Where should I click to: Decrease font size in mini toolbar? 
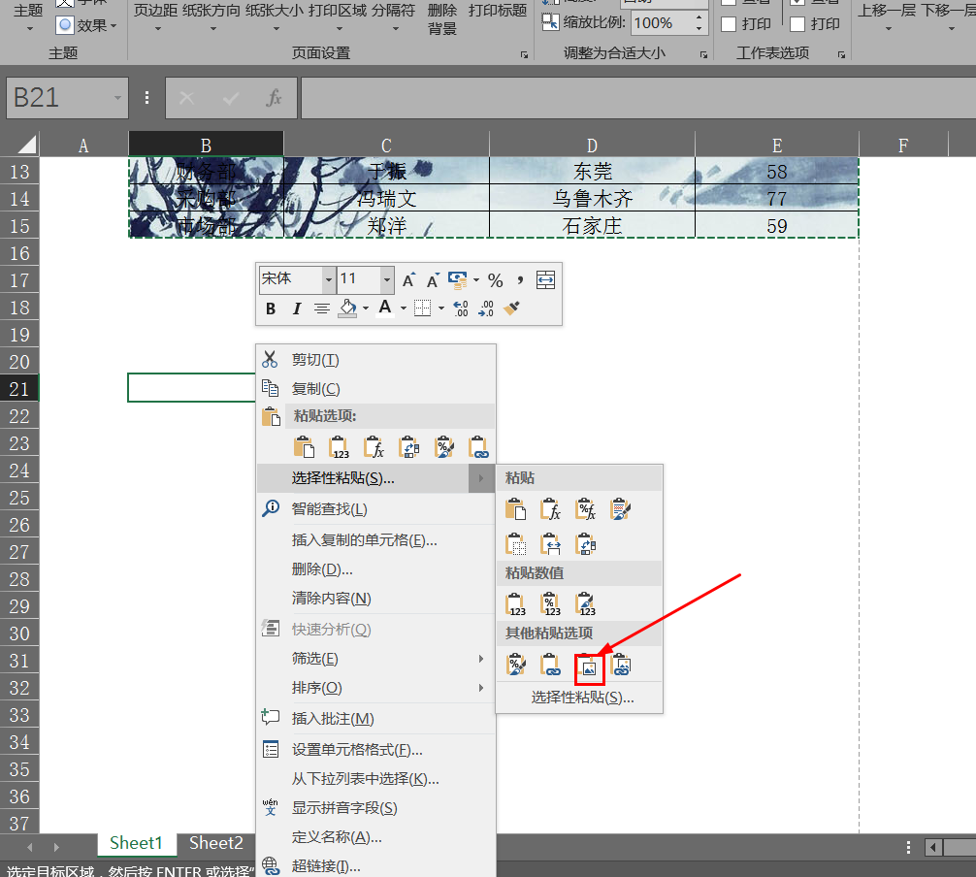pos(433,280)
